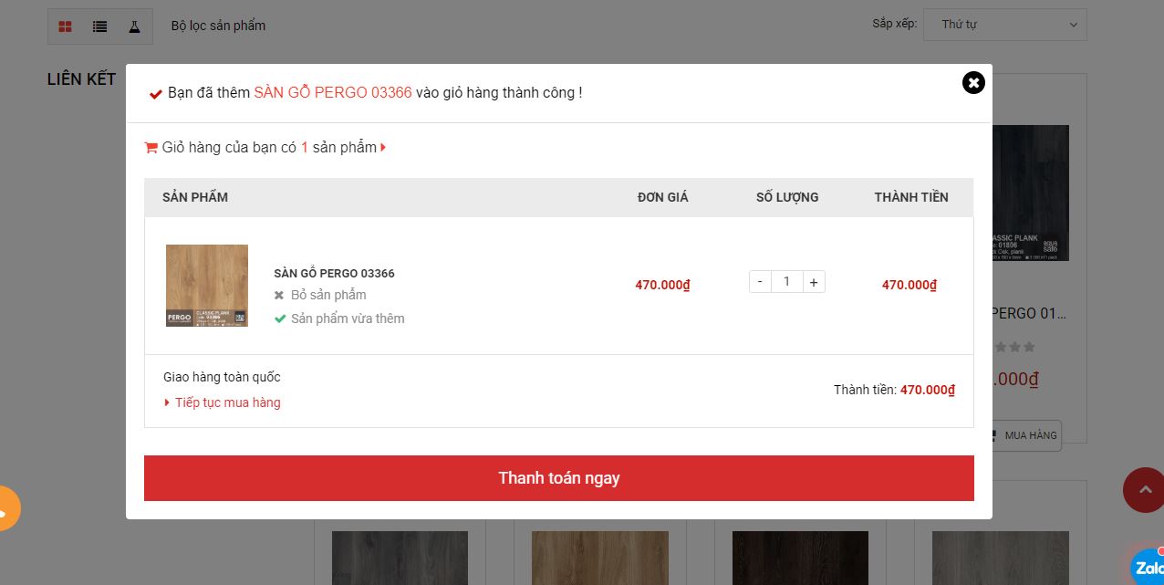The image size is (1164, 585).
Task: Open the Zalo chat icon
Action: pyautogui.click(x=1148, y=567)
